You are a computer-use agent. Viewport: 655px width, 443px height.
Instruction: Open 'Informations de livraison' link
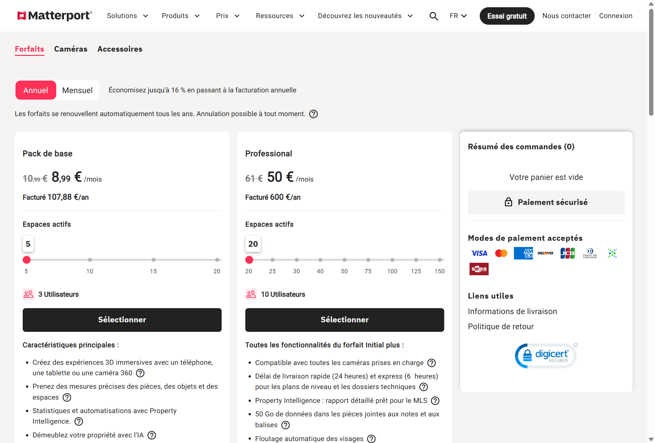tap(512, 311)
